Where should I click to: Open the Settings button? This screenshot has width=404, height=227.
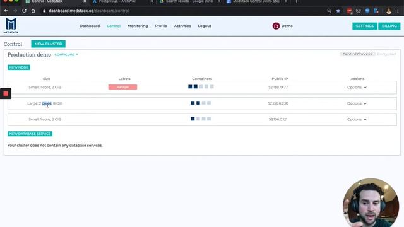click(365, 26)
